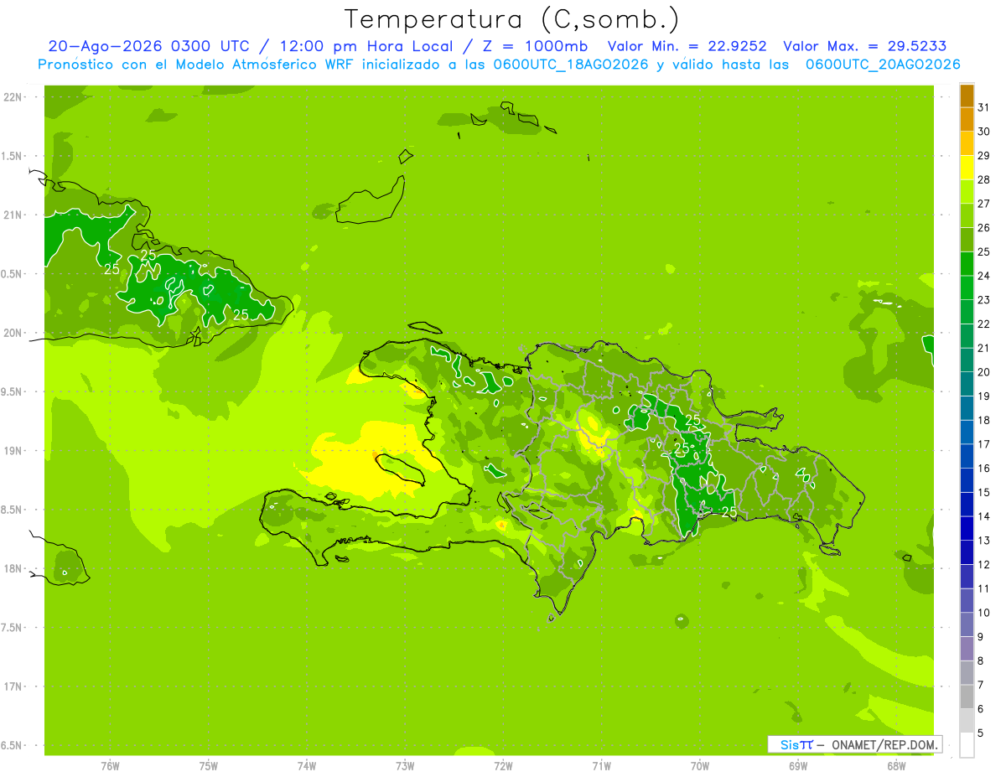The height and width of the screenshot is (777, 1006).
Task: Click the latitude axis label "22N"
Action: (x=13, y=97)
